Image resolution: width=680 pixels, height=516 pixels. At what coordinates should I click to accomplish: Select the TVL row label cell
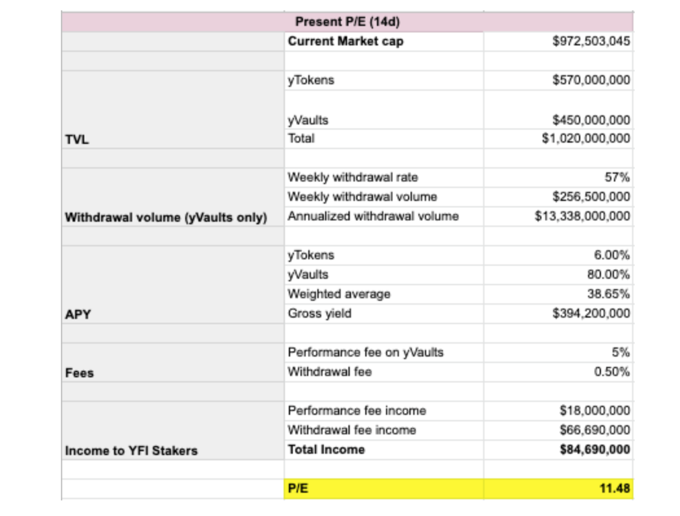click(173, 110)
